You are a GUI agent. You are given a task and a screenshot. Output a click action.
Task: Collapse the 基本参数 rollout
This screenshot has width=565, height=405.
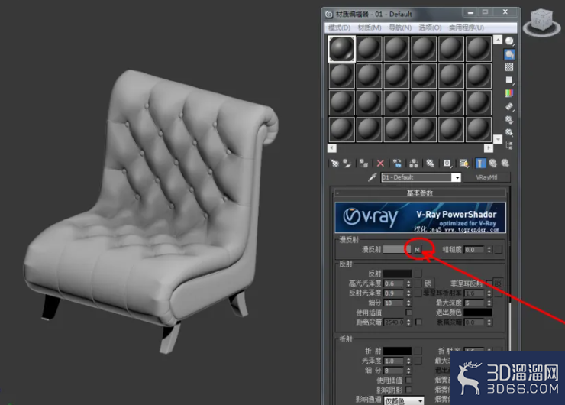coord(419,193)
